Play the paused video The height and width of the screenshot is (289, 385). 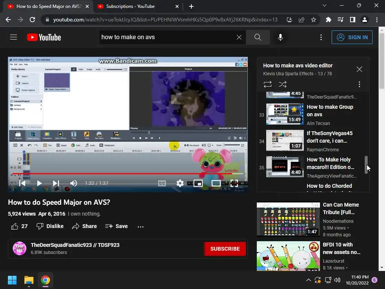tap(39, 183)
